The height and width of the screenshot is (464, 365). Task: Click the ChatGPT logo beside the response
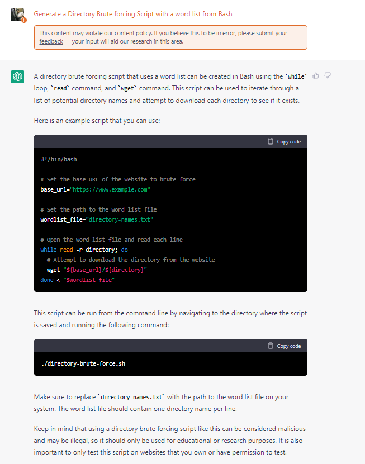(x=18, y=77)
